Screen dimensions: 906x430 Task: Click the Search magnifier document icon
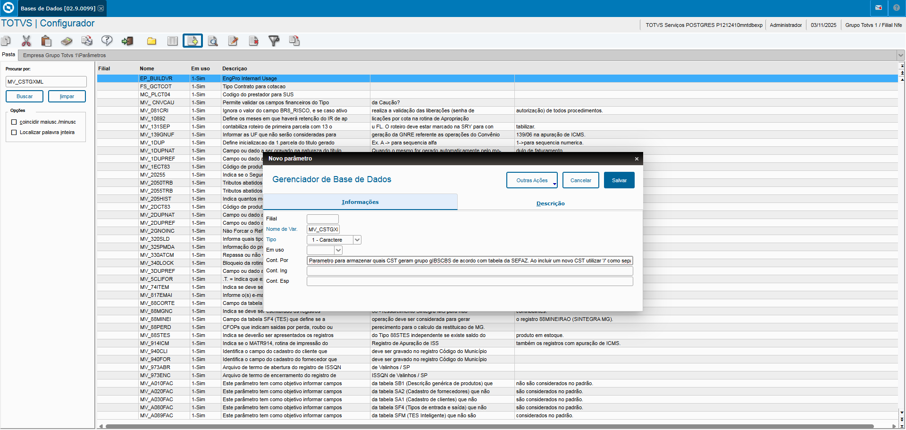click(x=213, y=41)
